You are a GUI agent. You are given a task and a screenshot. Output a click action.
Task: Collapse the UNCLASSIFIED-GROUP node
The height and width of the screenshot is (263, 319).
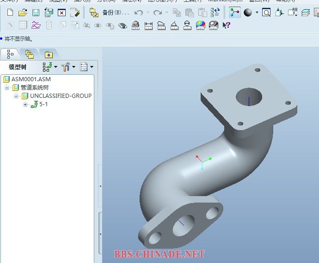click(16, 96)
